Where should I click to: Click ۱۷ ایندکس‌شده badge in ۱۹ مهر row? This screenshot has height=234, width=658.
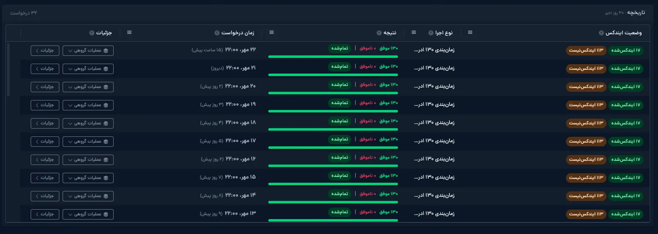(626, 105)
